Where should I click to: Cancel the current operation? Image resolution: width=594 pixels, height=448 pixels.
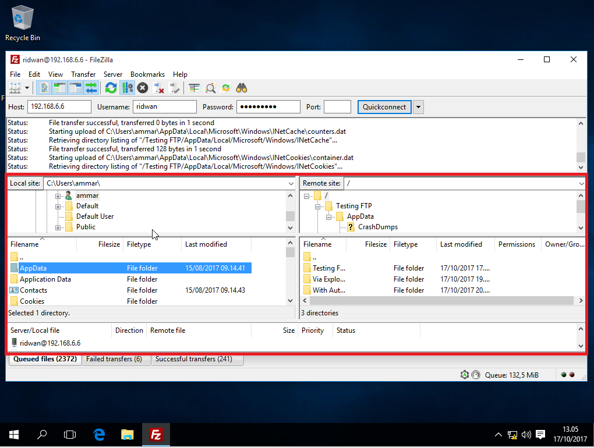tap(143, 88)
